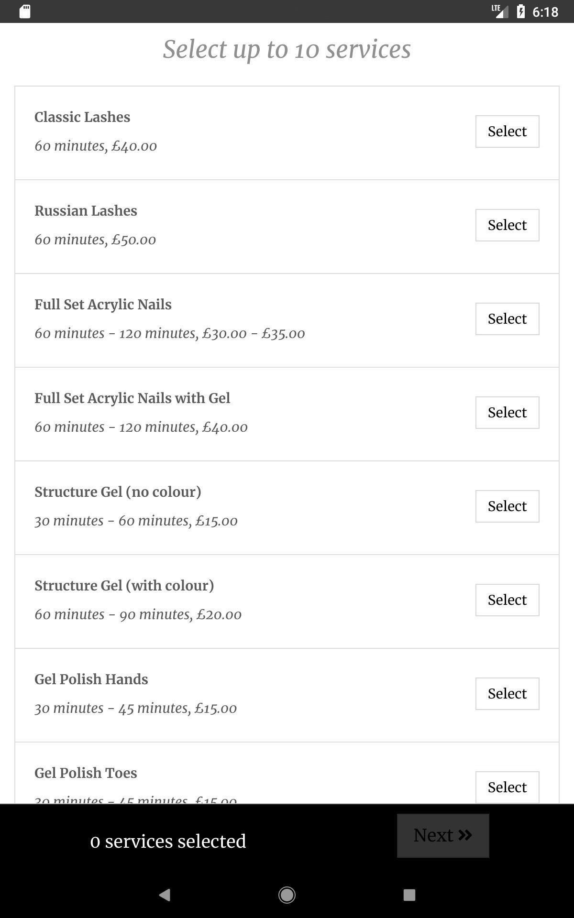Tap the Android back navigation icon

[165, 895]
